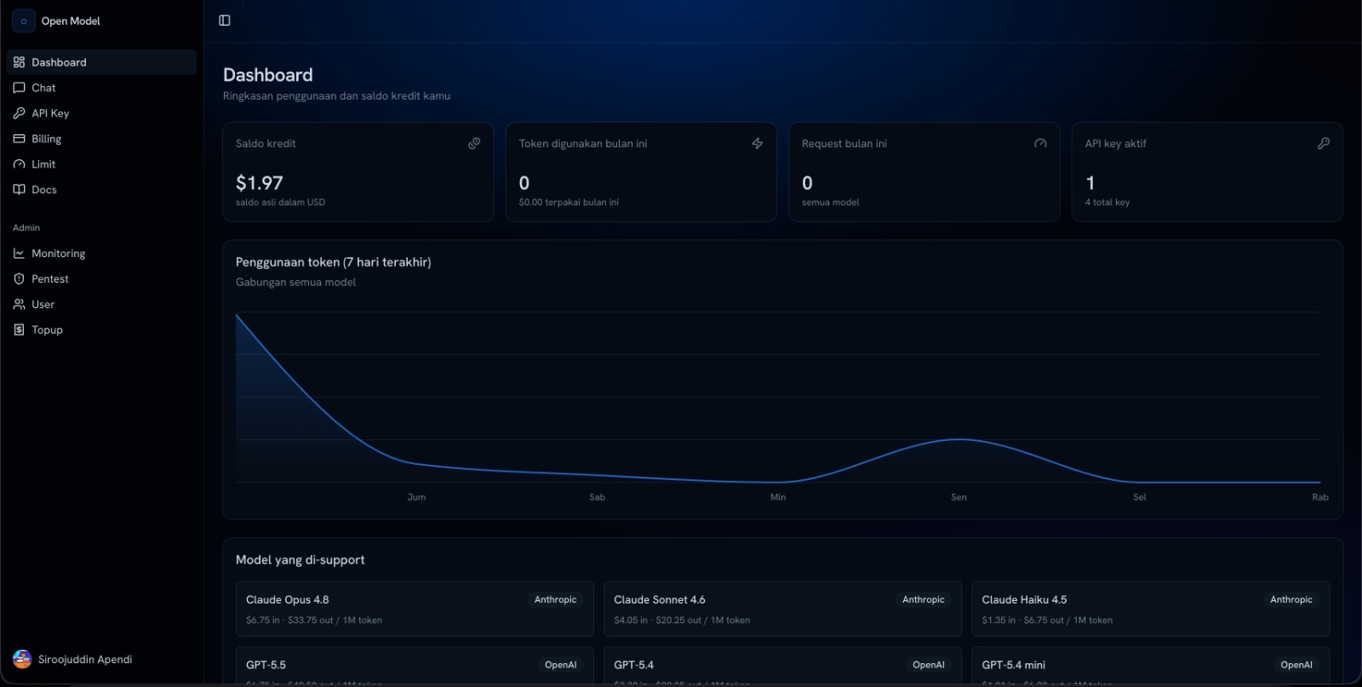Click the Dashboard grid icon in sidebar

(x=19, y=62)
